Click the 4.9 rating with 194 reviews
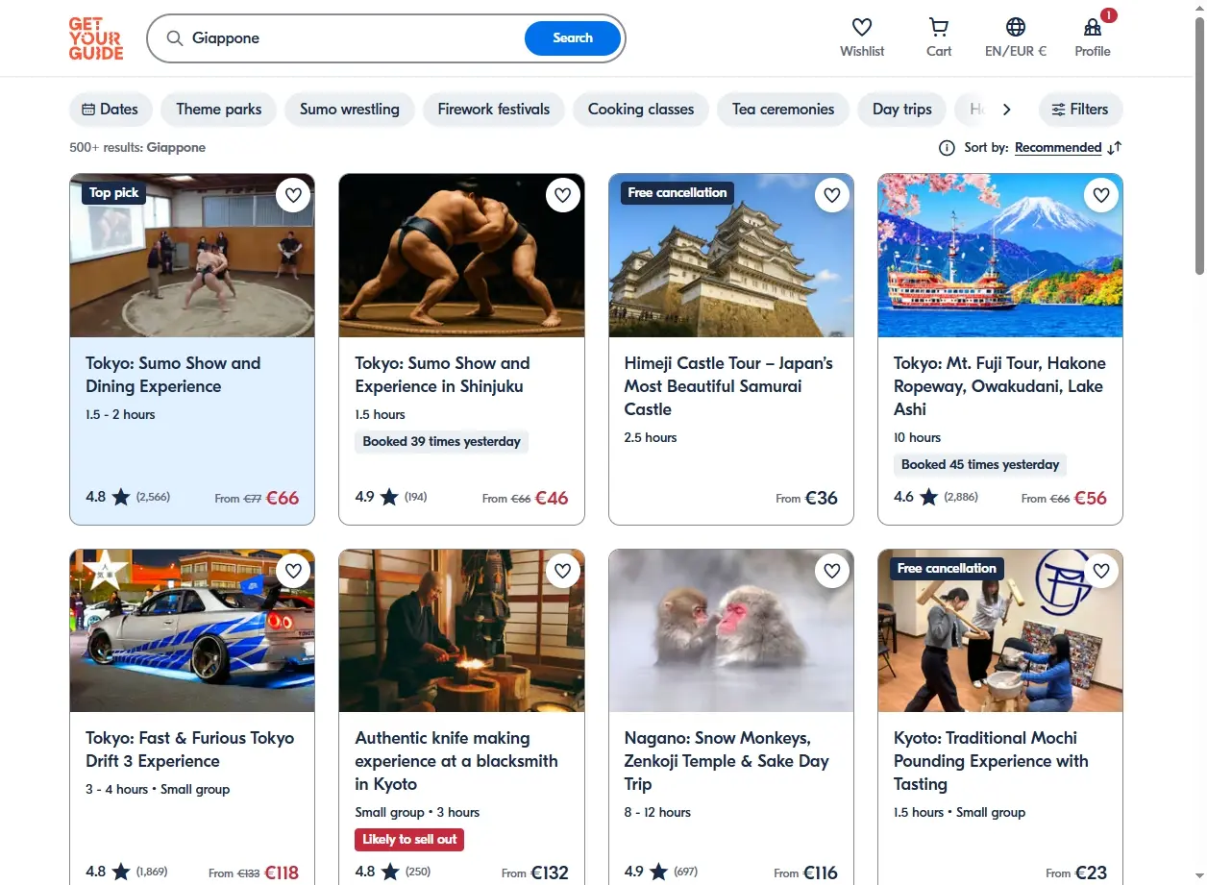The width and height of the screenshot is (1207, 885). (x=391, y=498)
